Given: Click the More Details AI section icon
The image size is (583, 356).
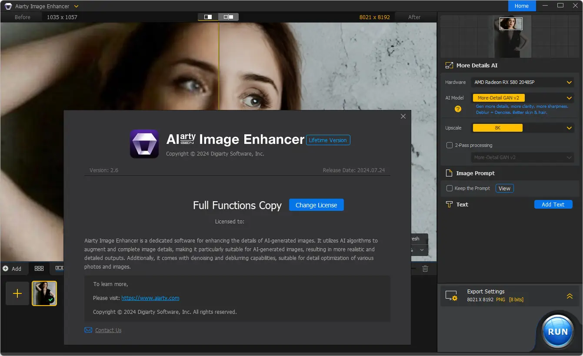Looking at the screenshot, I should pos(449,66).
